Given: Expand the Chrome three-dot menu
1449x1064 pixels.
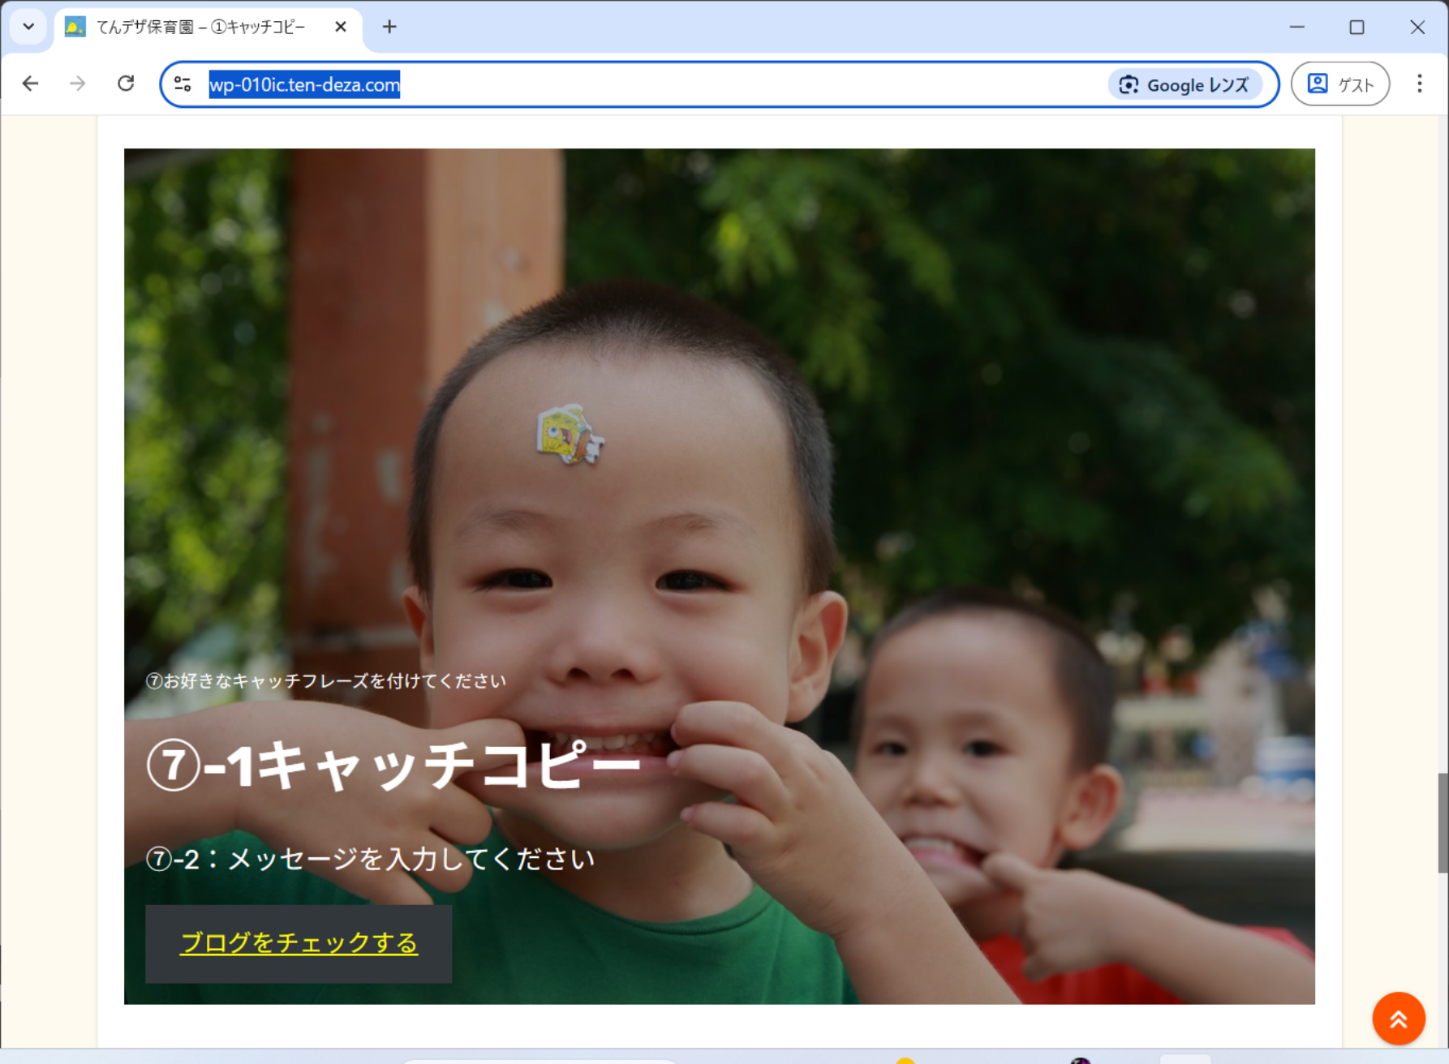Looking at the screenshot, I should (1419, 84).
